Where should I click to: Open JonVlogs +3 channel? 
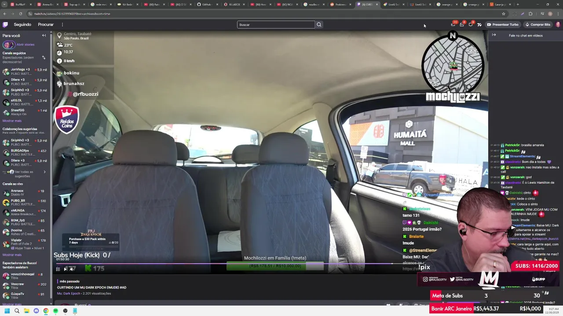click(25, 72)
